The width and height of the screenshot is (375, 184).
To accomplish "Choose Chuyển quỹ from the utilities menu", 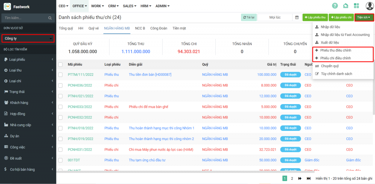I will 330,66.
